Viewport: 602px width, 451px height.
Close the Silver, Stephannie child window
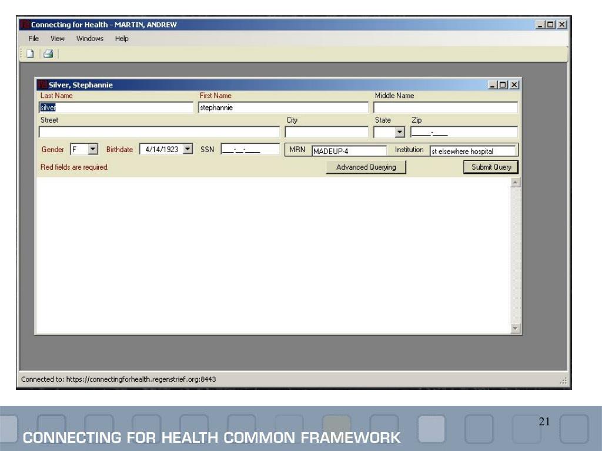click(x=514, y=85)
